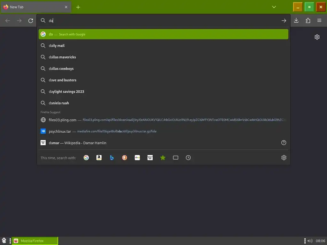Expand the list all tabs chevron

pos(274,7)
